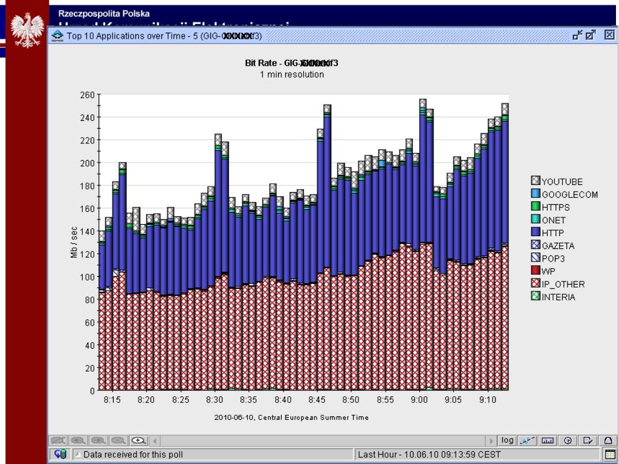Image resolution: width=619 pixels, height=464 pixels.
Task: Click the HTTP legend swatch
Action: [x=536, y=231]
